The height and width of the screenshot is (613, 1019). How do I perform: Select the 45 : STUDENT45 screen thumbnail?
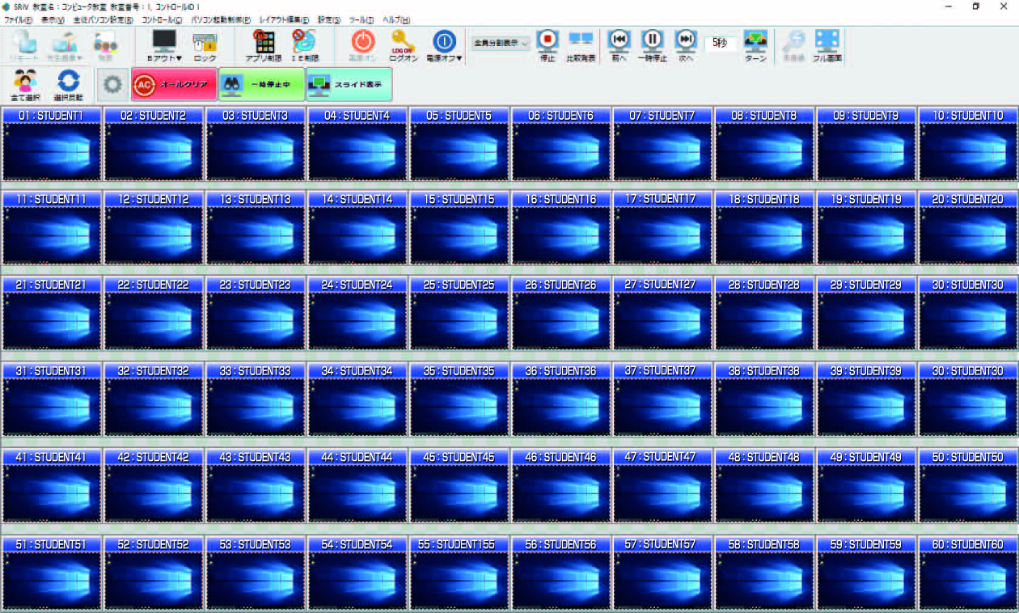point(459,493)
